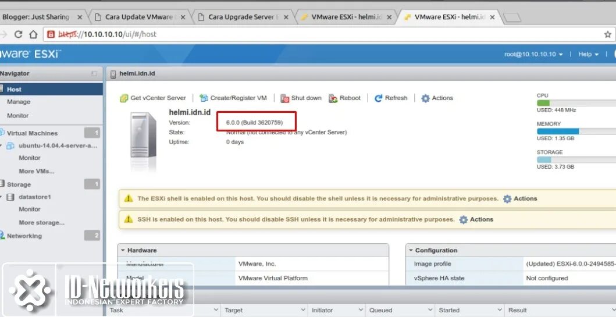Click the MEMORY usage bar
The image size is (616, 317).
pyautogui.click(x=576, y=131)
